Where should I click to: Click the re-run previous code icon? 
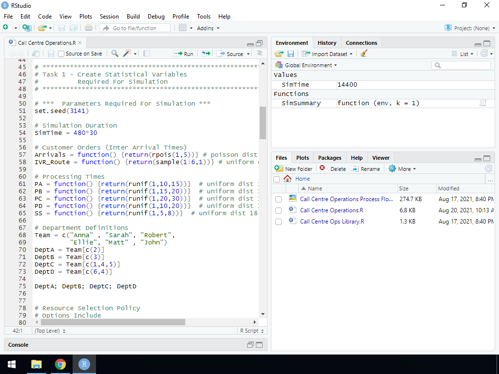point(206,54)
